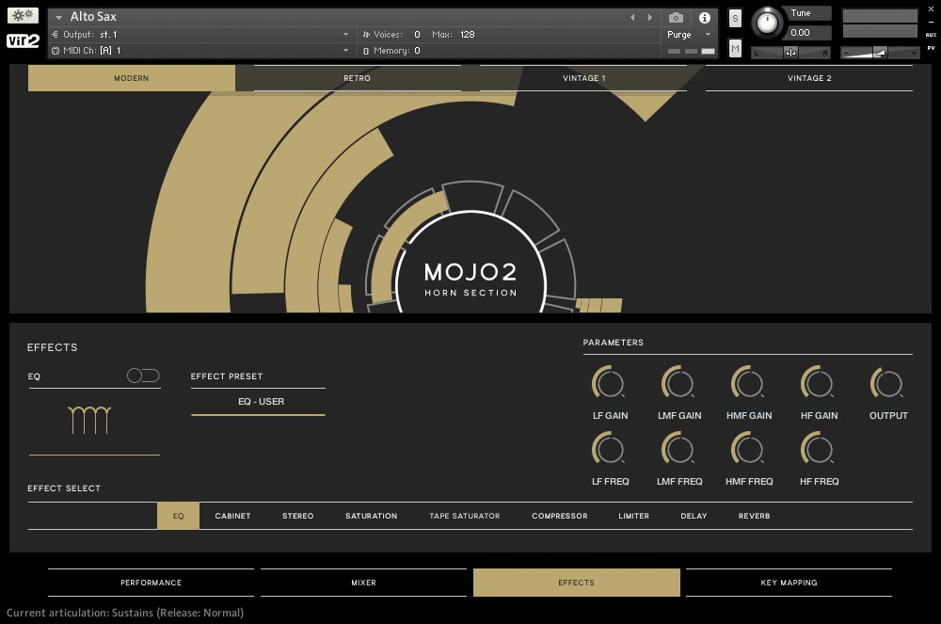
Task: Switch to the Vintage 1 tab
Action: (x=582, y=78)
